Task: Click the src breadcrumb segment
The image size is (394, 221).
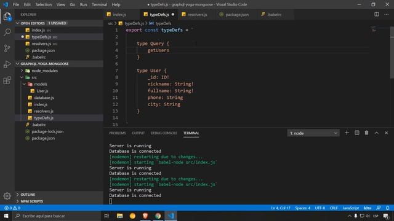Action: 111,23
